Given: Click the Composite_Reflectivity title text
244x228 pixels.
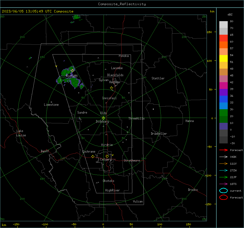Looking at the screenshot, I should tap(122, 4).
